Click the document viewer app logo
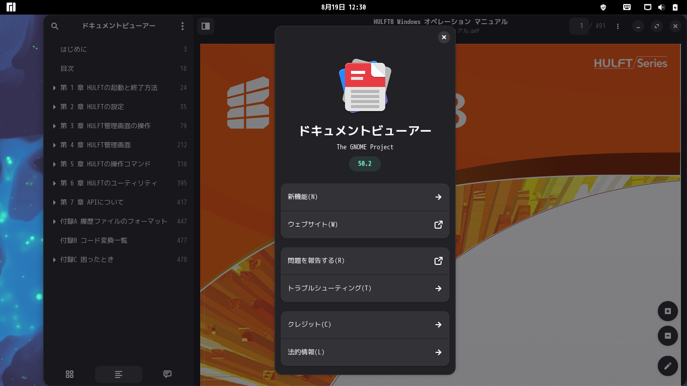 pyautogui.click(x=365, y=86)
